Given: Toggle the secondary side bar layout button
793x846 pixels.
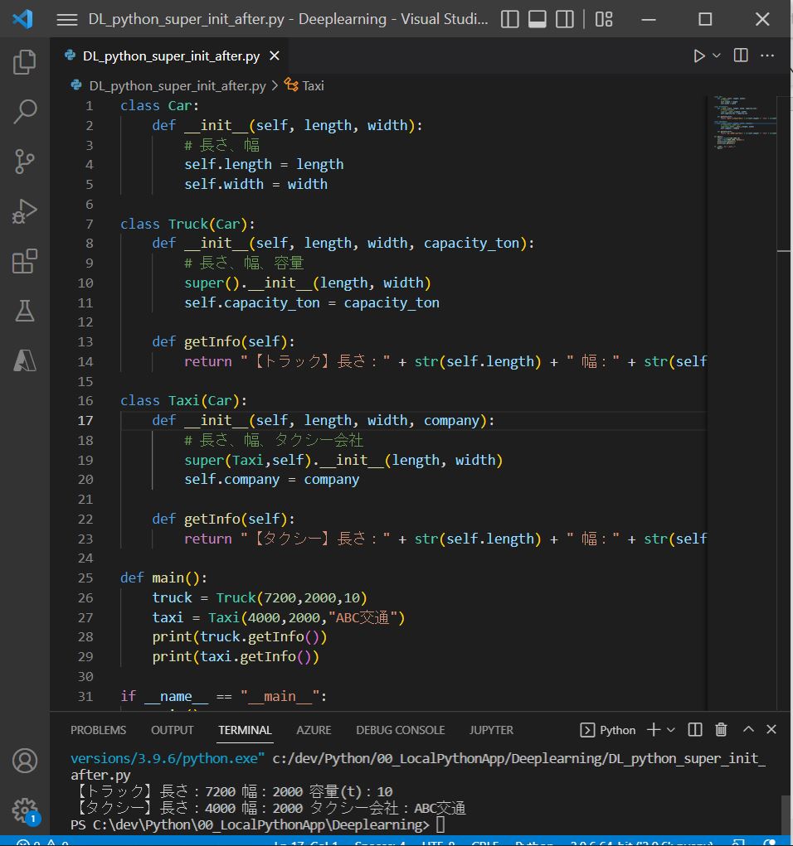Looking at the screenshot, I should (x=564, y=19).
